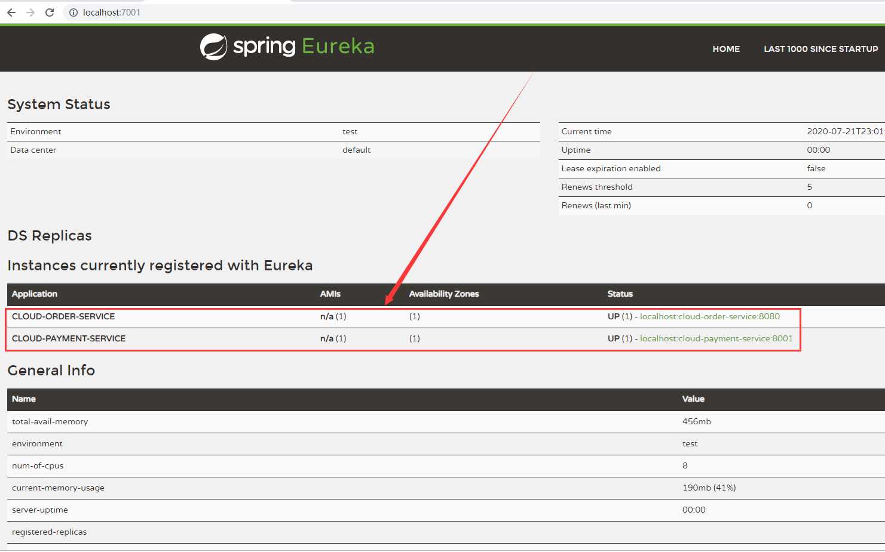Click the Status column header
The image size is (885, 552).
click(x=620, y=294)
